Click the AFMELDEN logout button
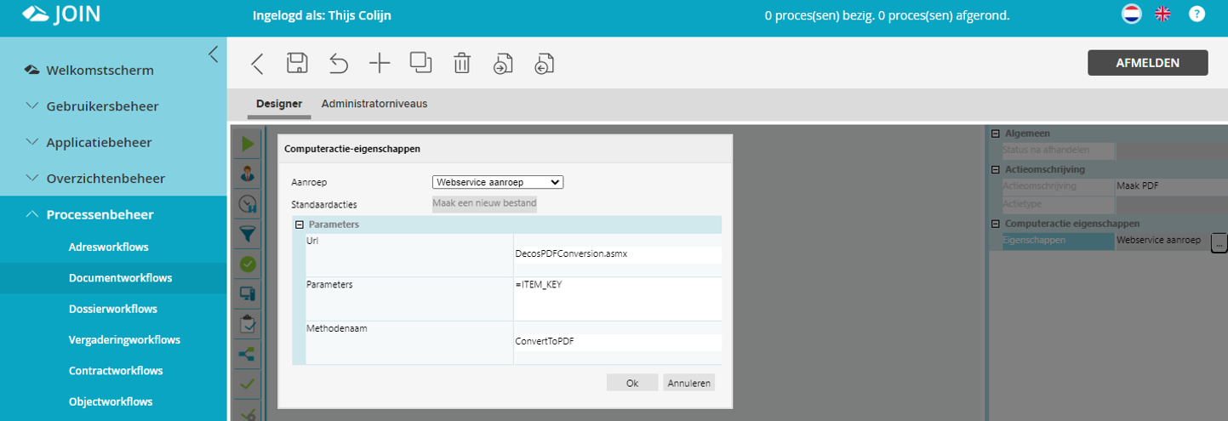Image resolution: width=1228 pixels, height=421 pixels. pyautogui.click(x=1147, y=63)
